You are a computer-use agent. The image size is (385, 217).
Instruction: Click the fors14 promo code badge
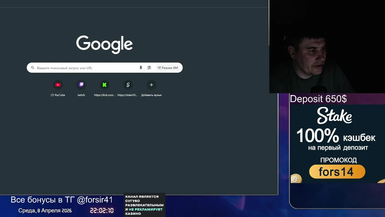pos(337,172)
